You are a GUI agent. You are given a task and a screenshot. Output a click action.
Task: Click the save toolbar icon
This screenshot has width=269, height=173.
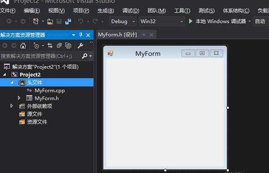pos(59,21)
